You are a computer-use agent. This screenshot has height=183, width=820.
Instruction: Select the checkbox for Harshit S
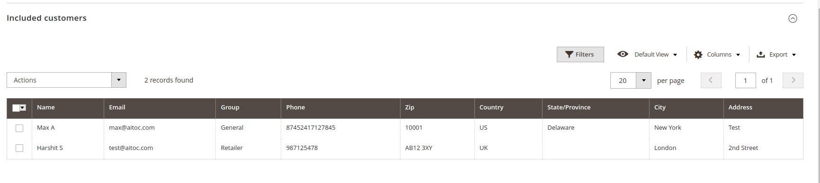point(19,148)
